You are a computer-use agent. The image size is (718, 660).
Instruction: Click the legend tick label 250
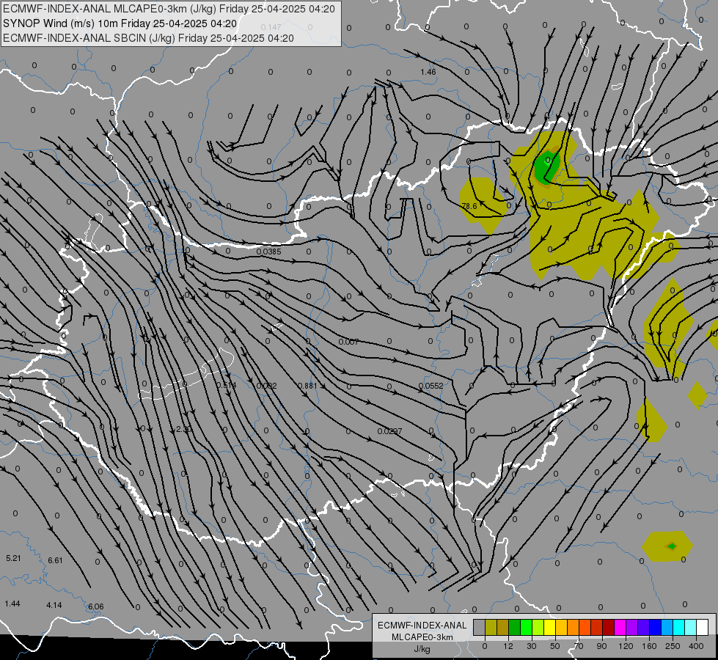point(673,646)
